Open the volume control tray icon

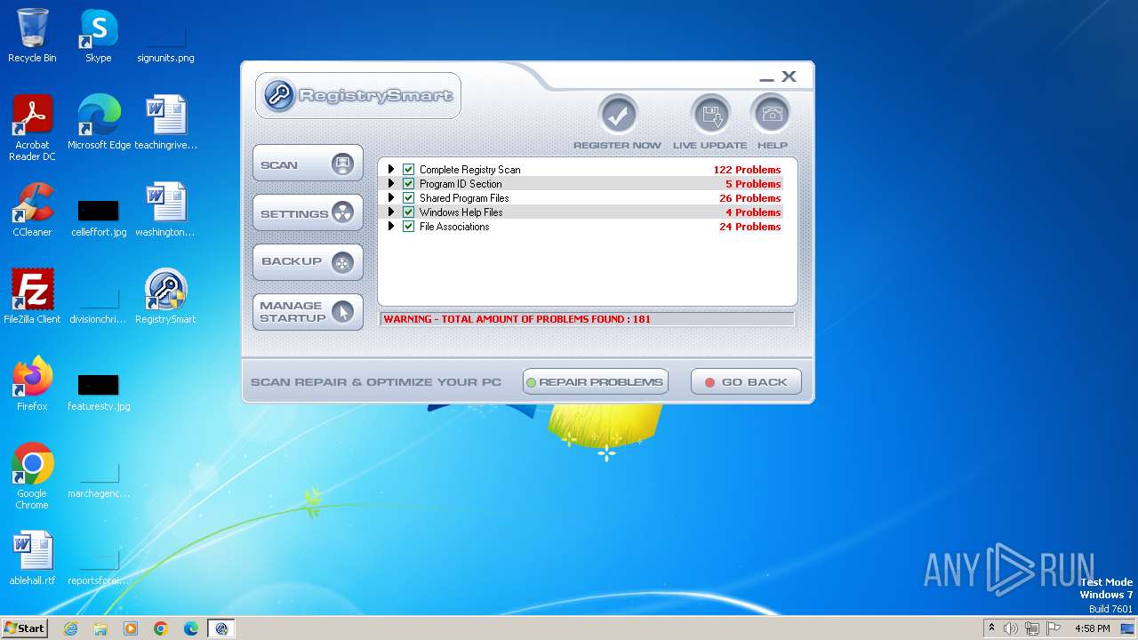[x=1011, y=628]
